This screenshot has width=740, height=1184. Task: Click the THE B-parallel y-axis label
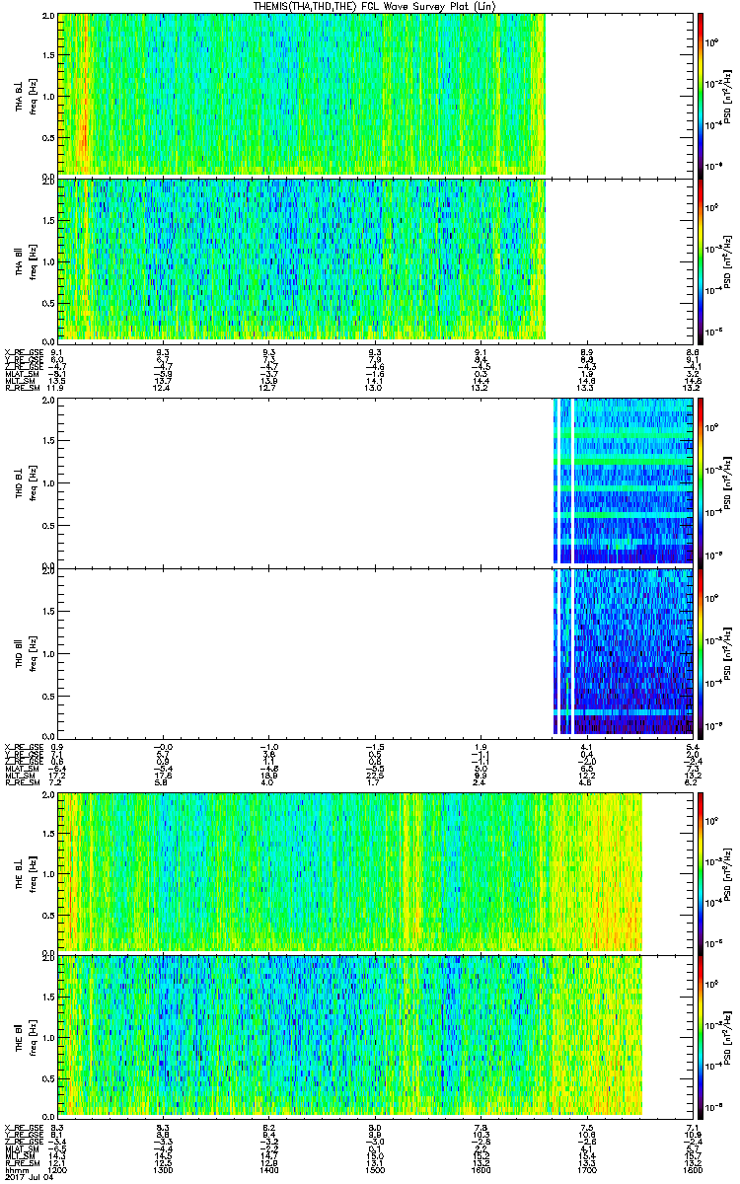tap(25, 1037)
